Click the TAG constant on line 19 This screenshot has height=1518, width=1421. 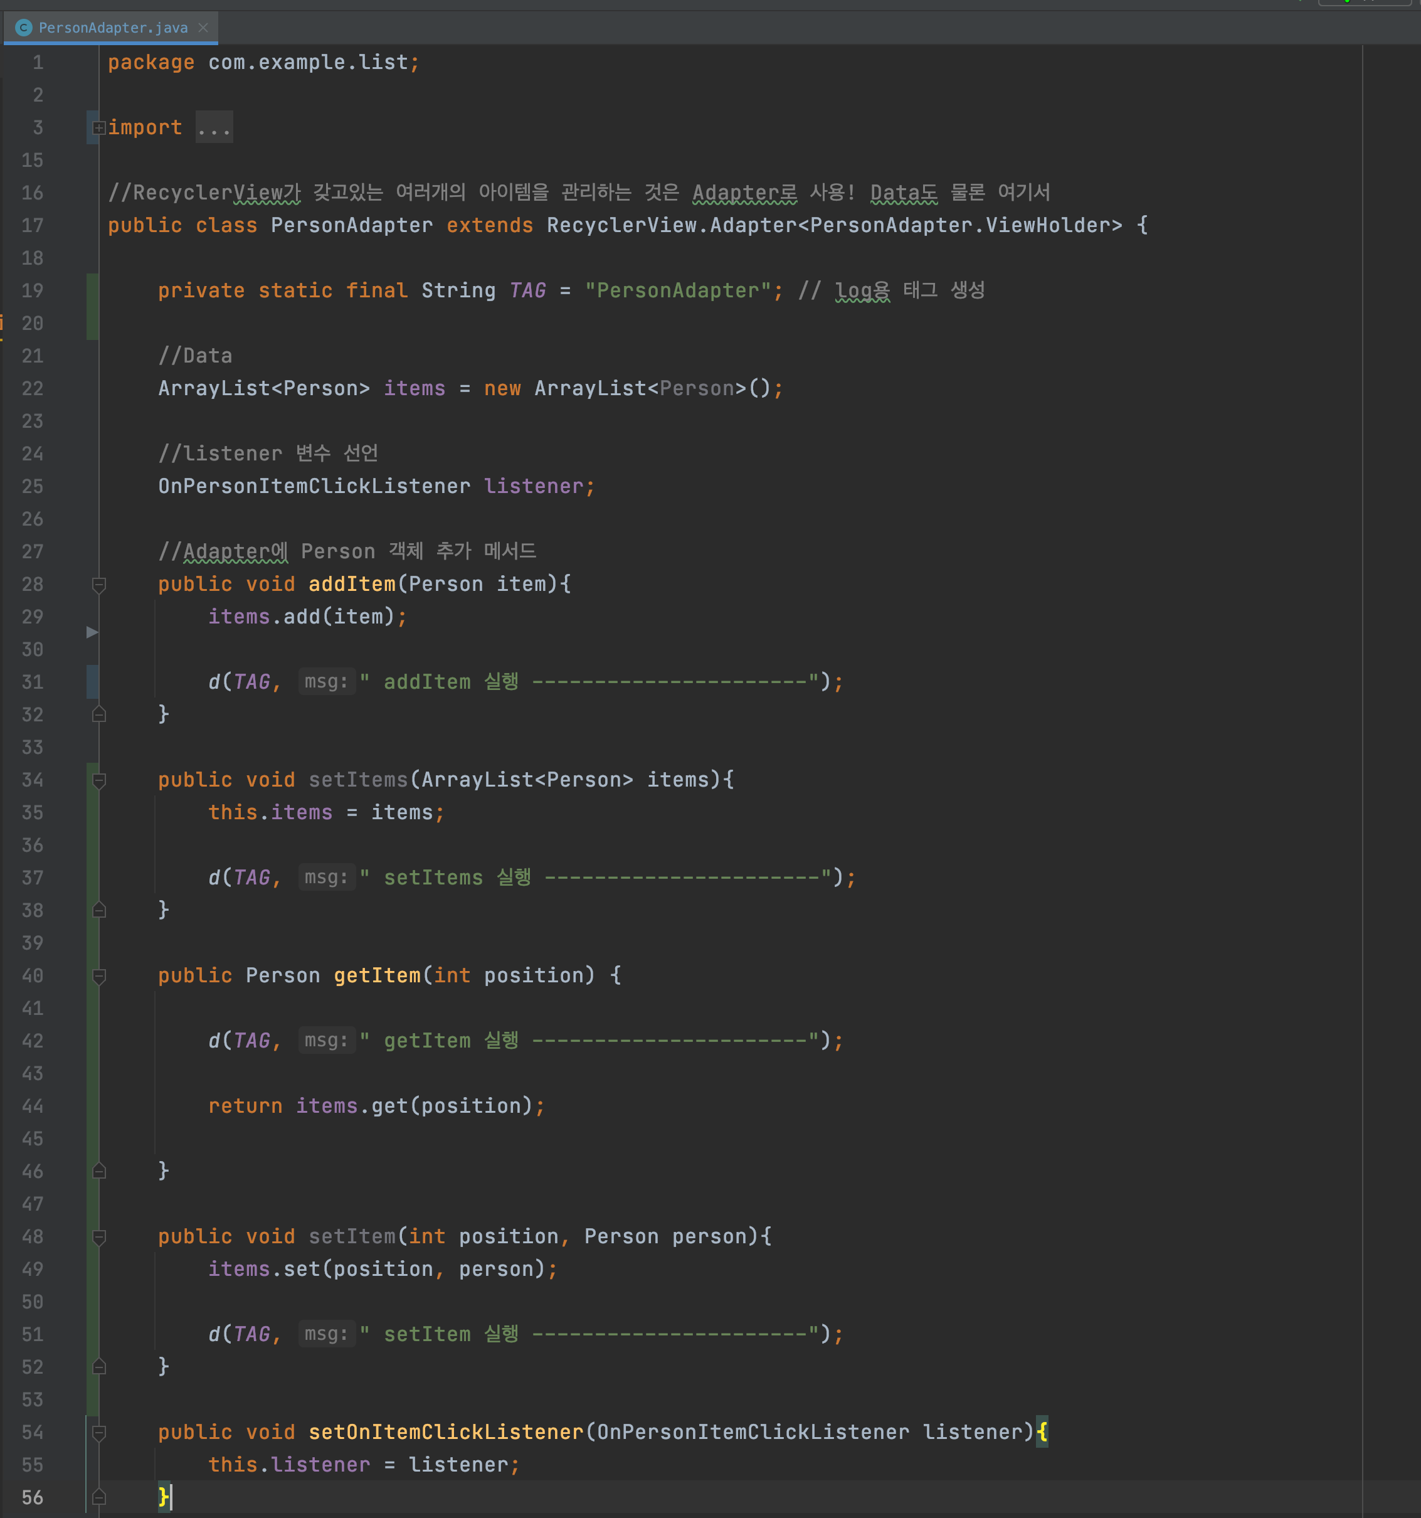pyautogui.click(x=527, y=290)
